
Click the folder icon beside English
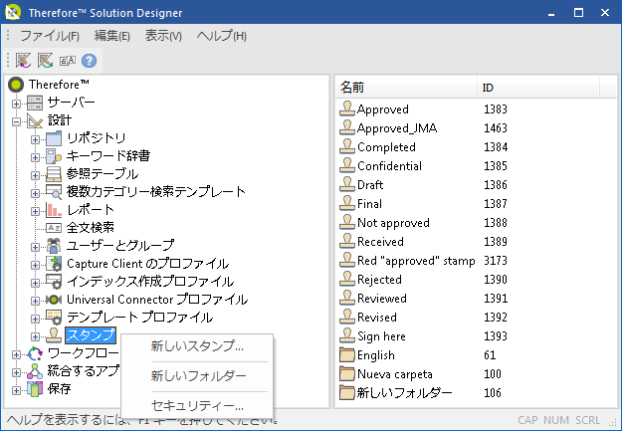pyautogui.click(x=347, y=354)
